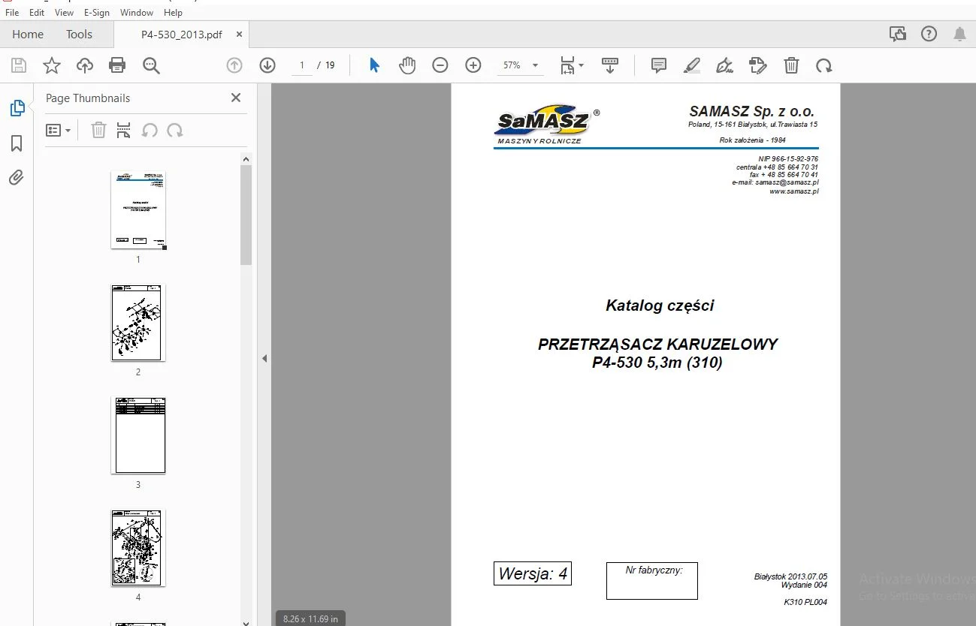Click the '8.26 x 11.69 in' page size label
Image resolution: width=976 pixels, height=626 pixels.
[311, 618]
